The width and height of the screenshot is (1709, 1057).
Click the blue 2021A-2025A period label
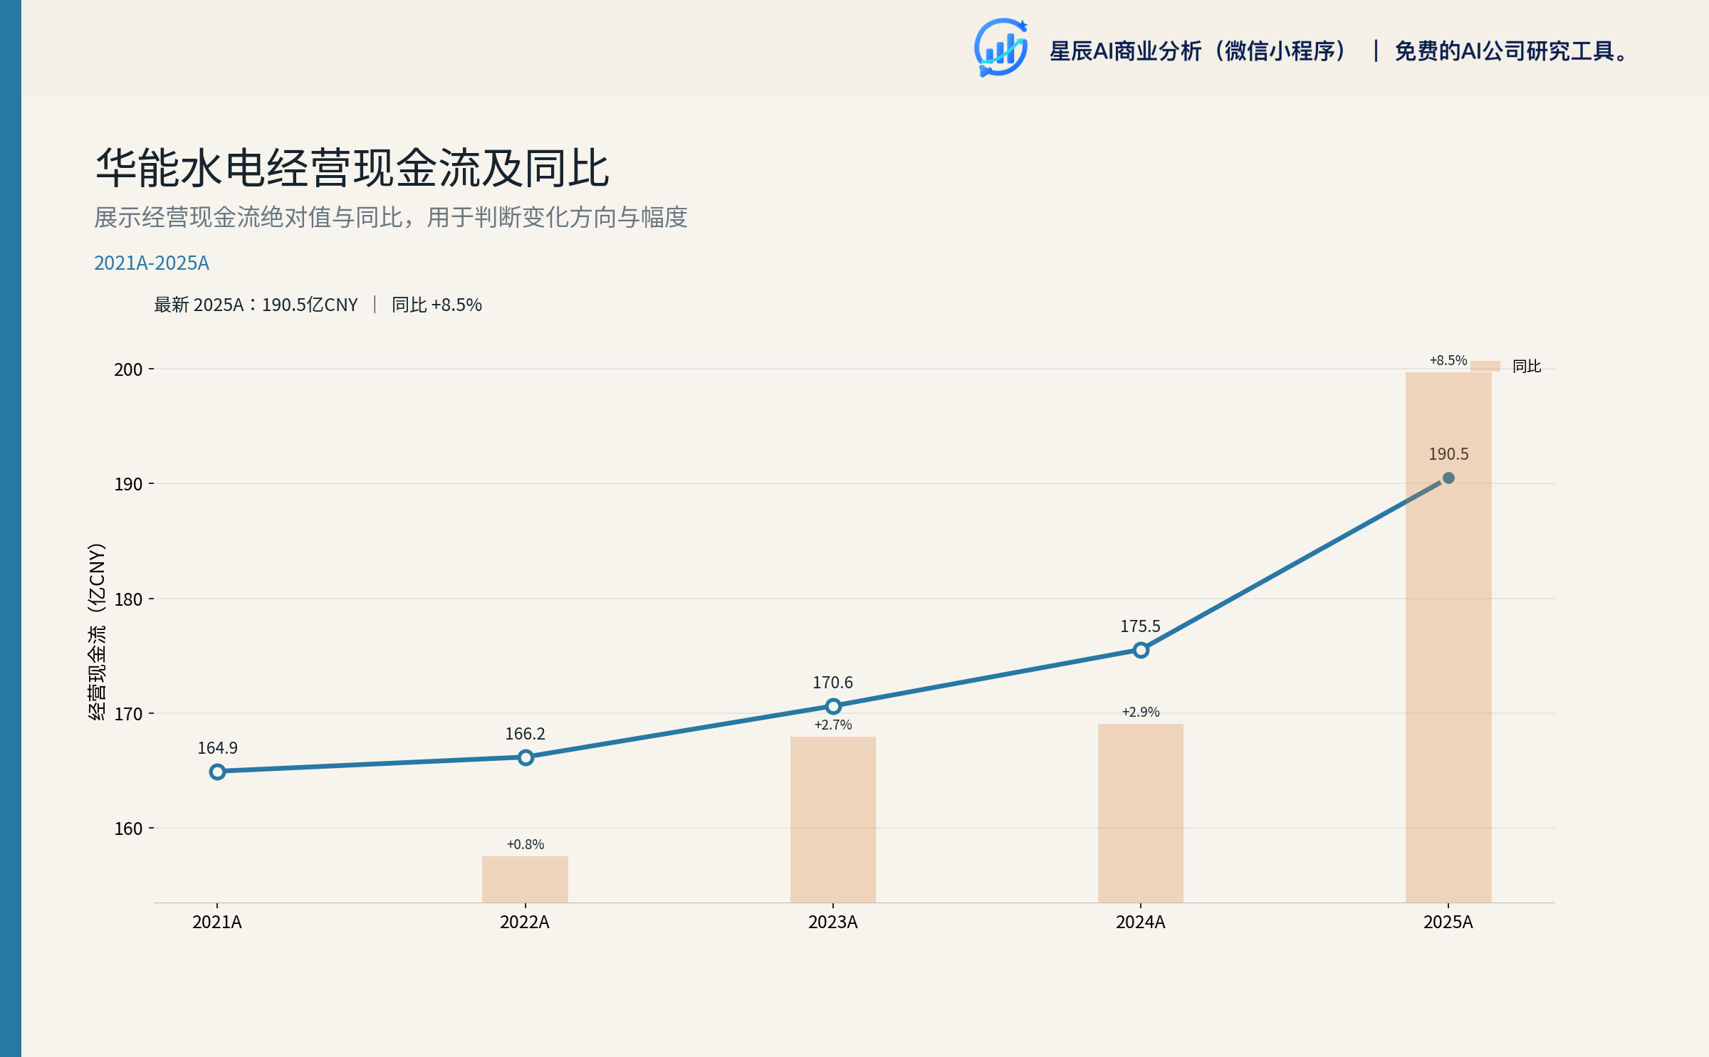152,263
